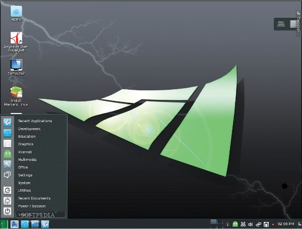Image resolution: width=302 pixels, height=229 pixels.
Task: Open the Utilities category
Action: (x=25, y=191)
